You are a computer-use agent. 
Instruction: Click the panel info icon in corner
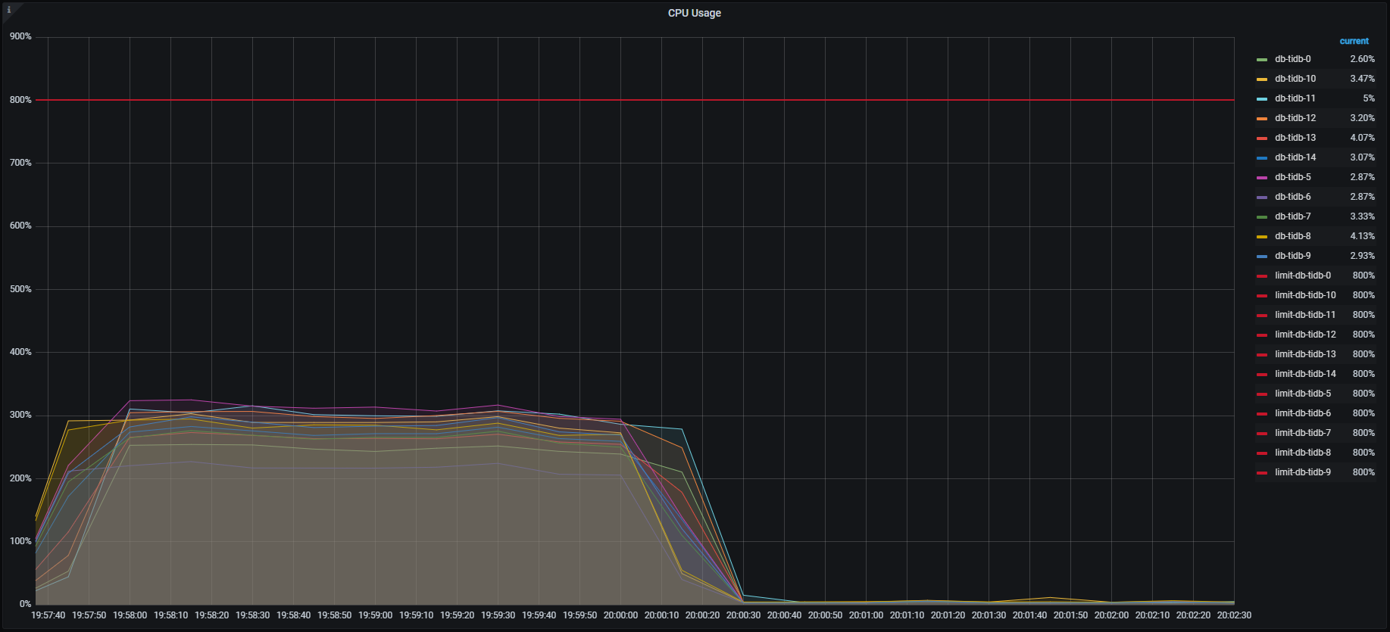tap(9, 10)
